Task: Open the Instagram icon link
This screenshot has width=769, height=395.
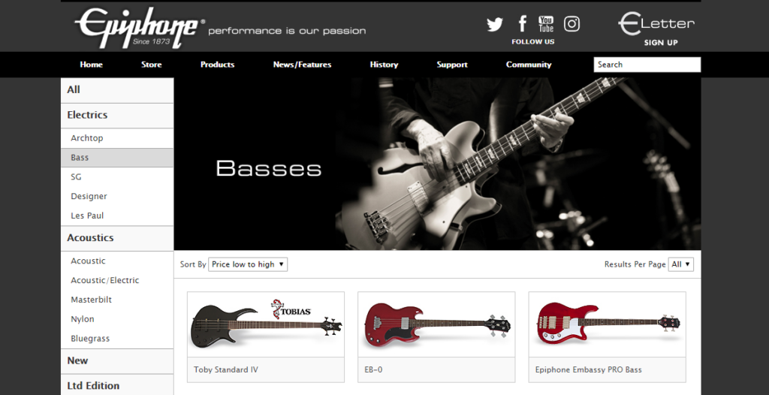Action: [571, 23]
